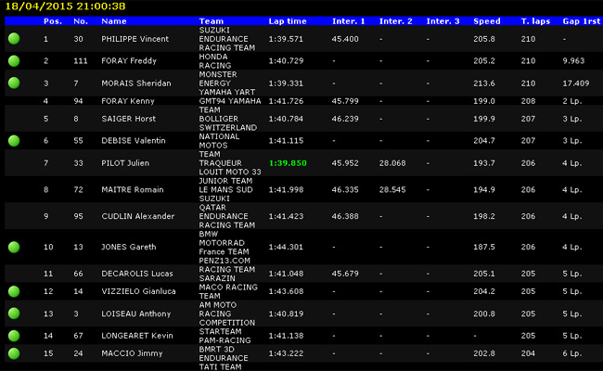Select the Gap 1rst column header

tap(578, 20)
